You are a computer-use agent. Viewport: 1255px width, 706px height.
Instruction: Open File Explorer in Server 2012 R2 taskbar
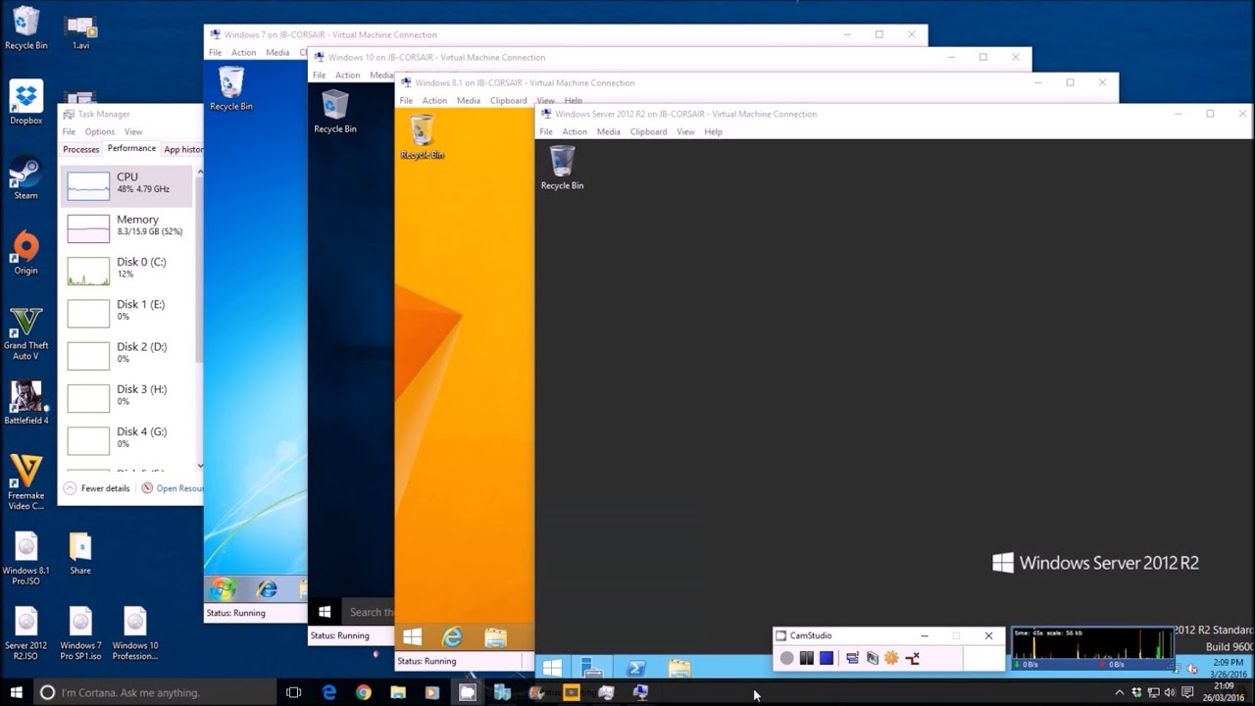coord(679,668)
